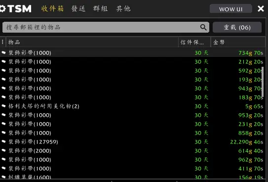Click mail icon of 858g 20s row

[4, 133]
